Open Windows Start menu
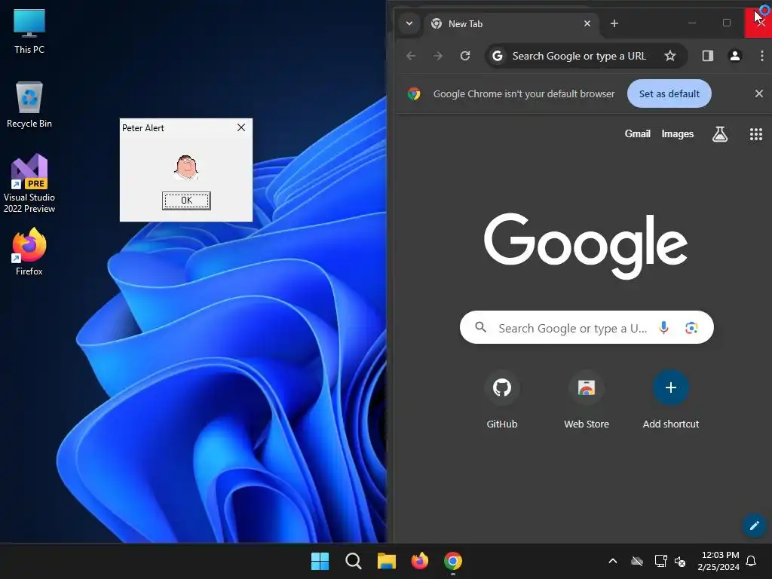772x579 pixels. (320, 561)
